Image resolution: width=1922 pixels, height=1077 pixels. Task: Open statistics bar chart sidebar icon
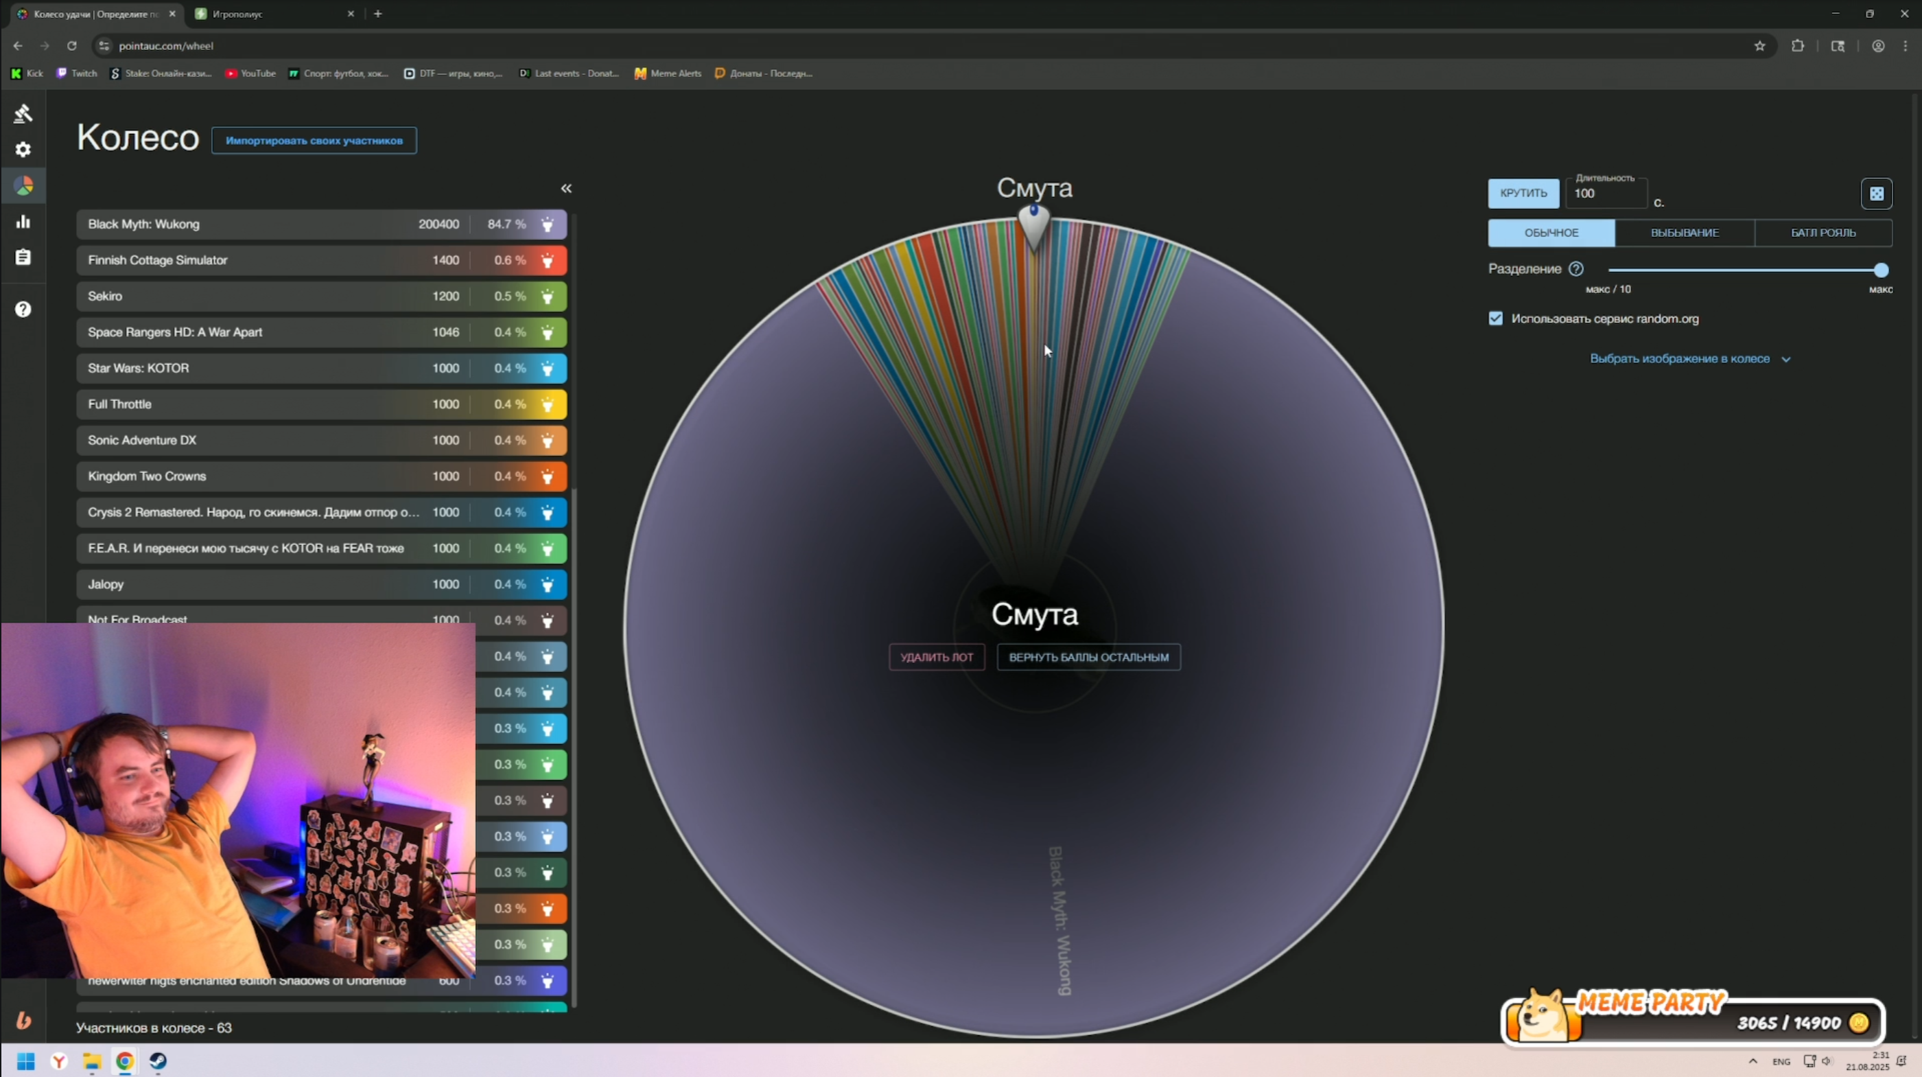[x=23, y=222]
